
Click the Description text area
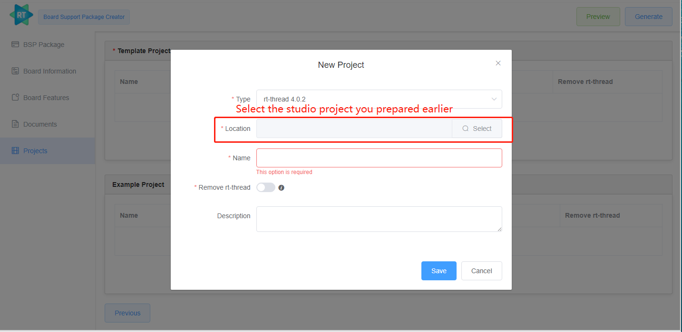tap(379, 219)
